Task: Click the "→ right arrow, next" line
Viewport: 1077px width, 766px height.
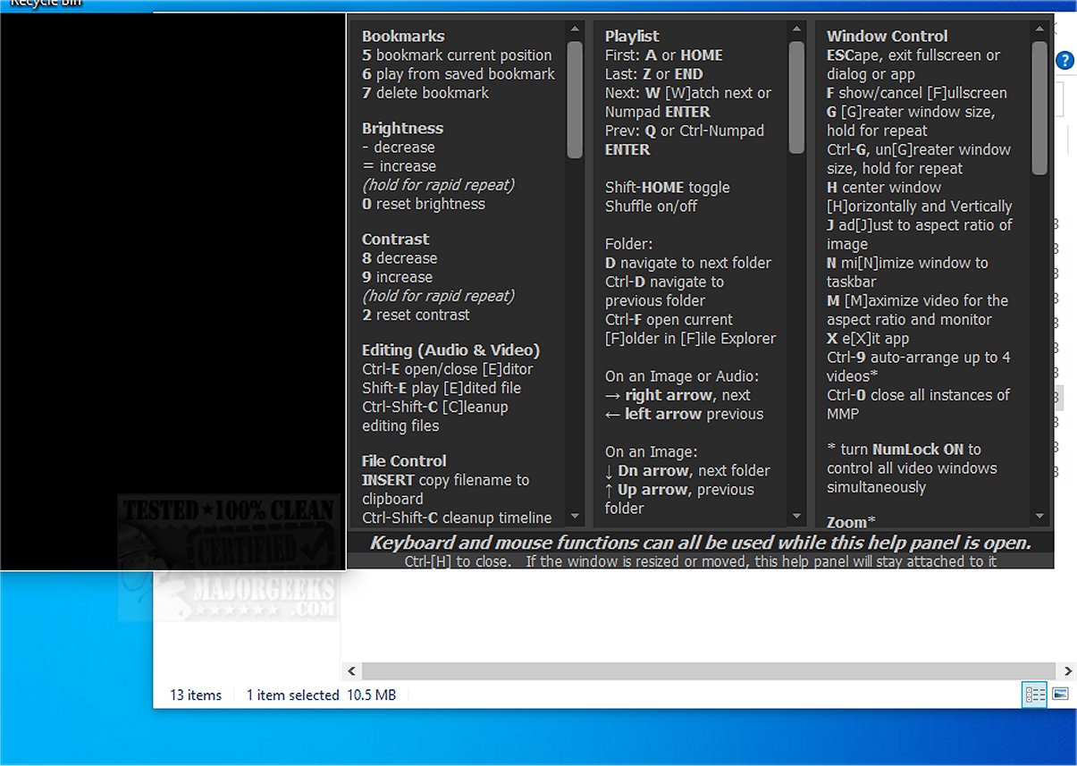Action: (x=677, y=395)
